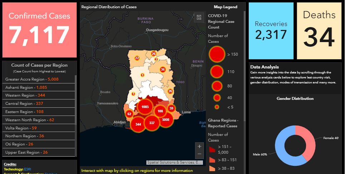Viewport: 345px width, 174px height.
Task: Click the 108 case marker on map
Action: (160, 111)
